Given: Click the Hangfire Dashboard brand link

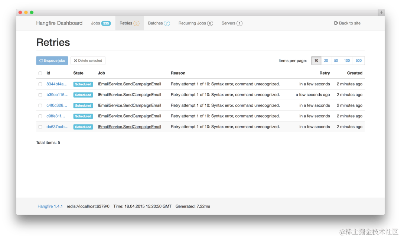Looking at the screenshot, I should [x=59, y=23].
